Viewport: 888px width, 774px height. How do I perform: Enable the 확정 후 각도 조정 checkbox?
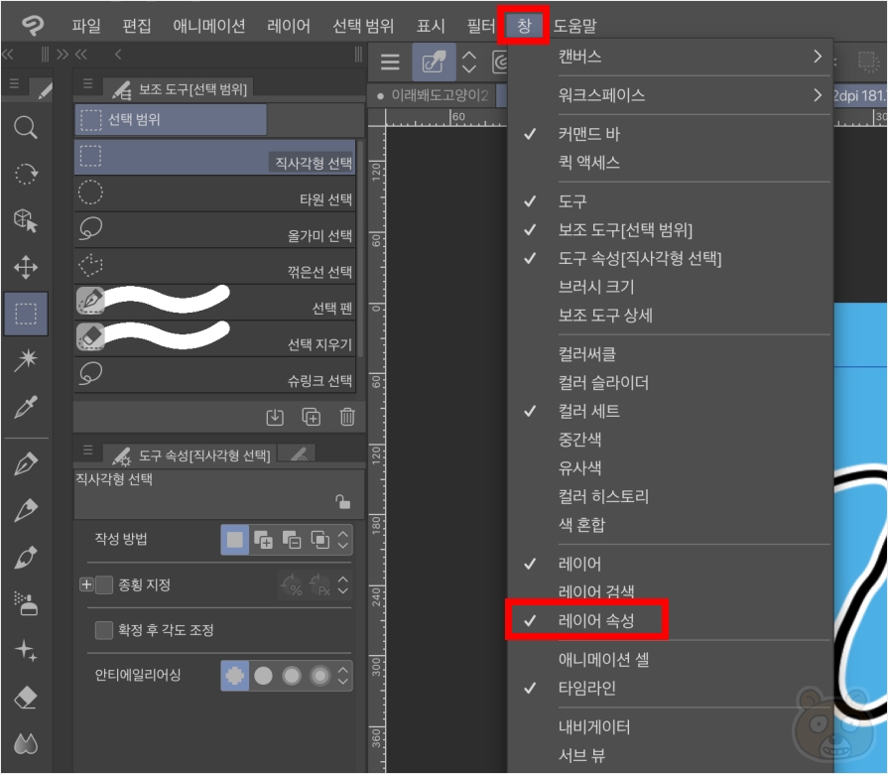coord(104,630)
